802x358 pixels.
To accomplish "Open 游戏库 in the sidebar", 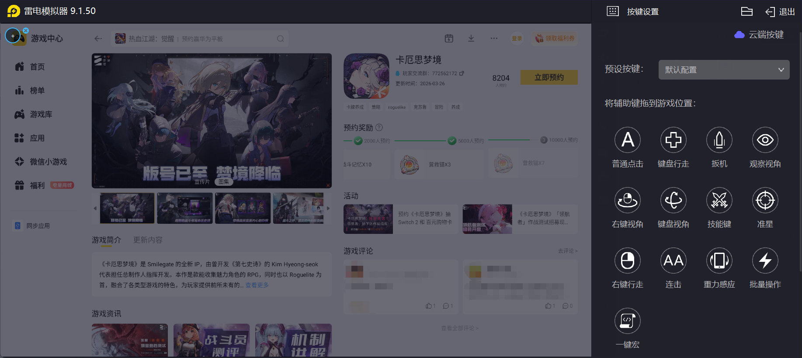I will (34, 114).
